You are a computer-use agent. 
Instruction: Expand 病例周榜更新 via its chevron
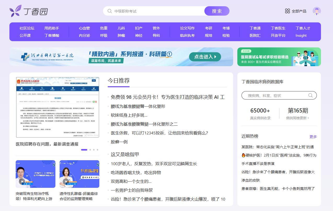[308, 118]
